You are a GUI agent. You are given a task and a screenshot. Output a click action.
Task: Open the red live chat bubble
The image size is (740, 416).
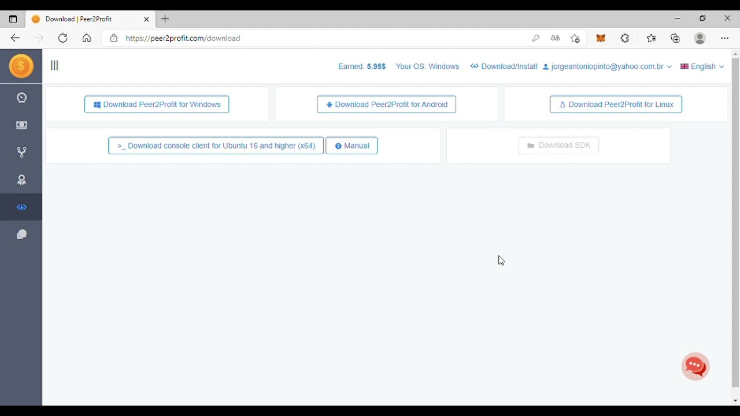click(x=695, y=366)
